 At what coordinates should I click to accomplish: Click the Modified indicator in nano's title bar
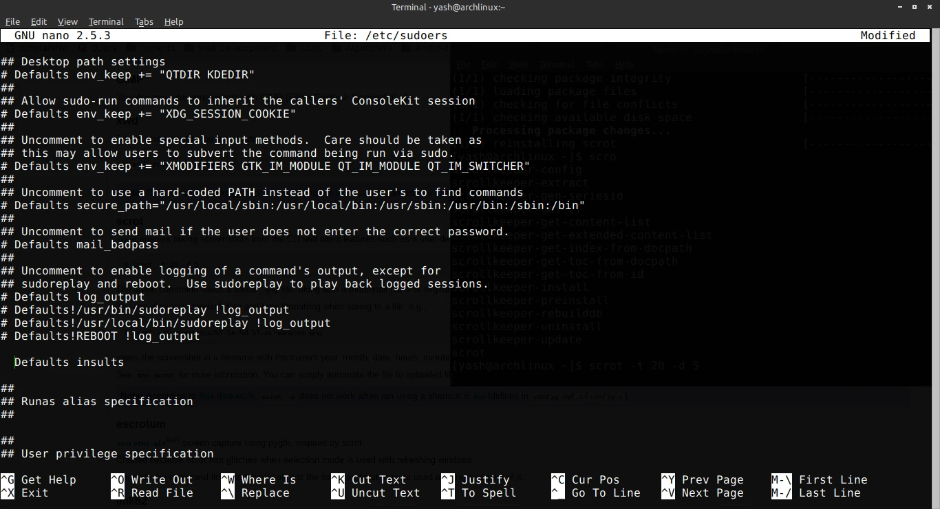(889, 35)
